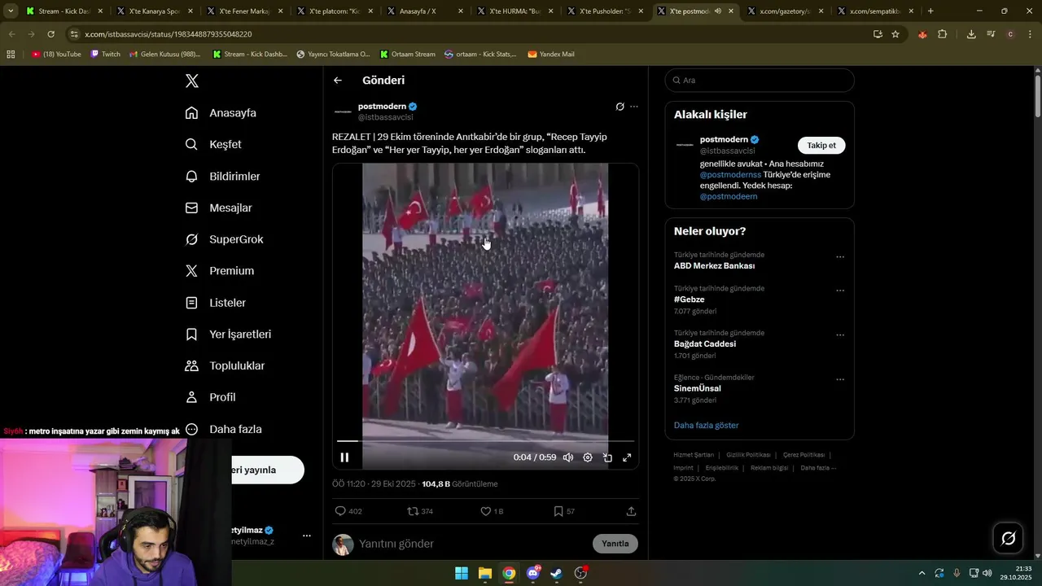Click the Ara search field
1042x586 pixels.
[x=760, y=81]
